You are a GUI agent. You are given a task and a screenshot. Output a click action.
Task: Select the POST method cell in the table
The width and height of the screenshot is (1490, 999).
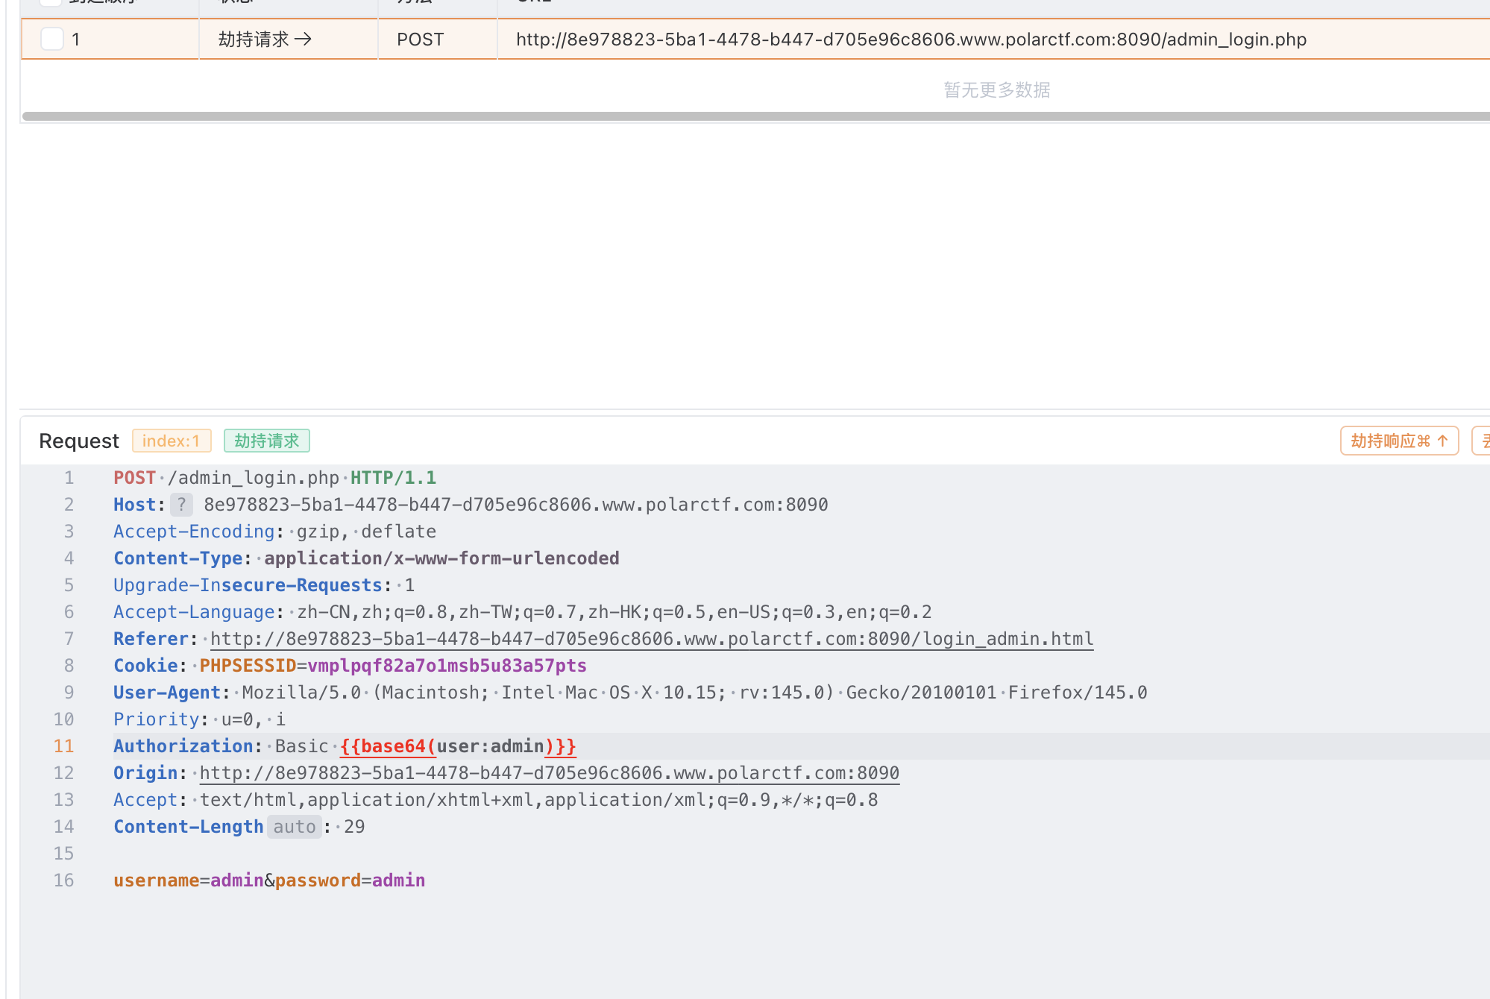pyautogui.click(x=421, y=40)
